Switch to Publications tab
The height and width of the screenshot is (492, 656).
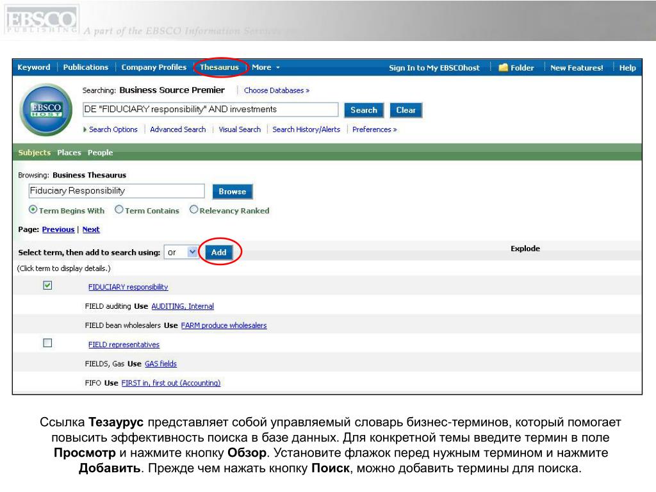tap(86, 67)
